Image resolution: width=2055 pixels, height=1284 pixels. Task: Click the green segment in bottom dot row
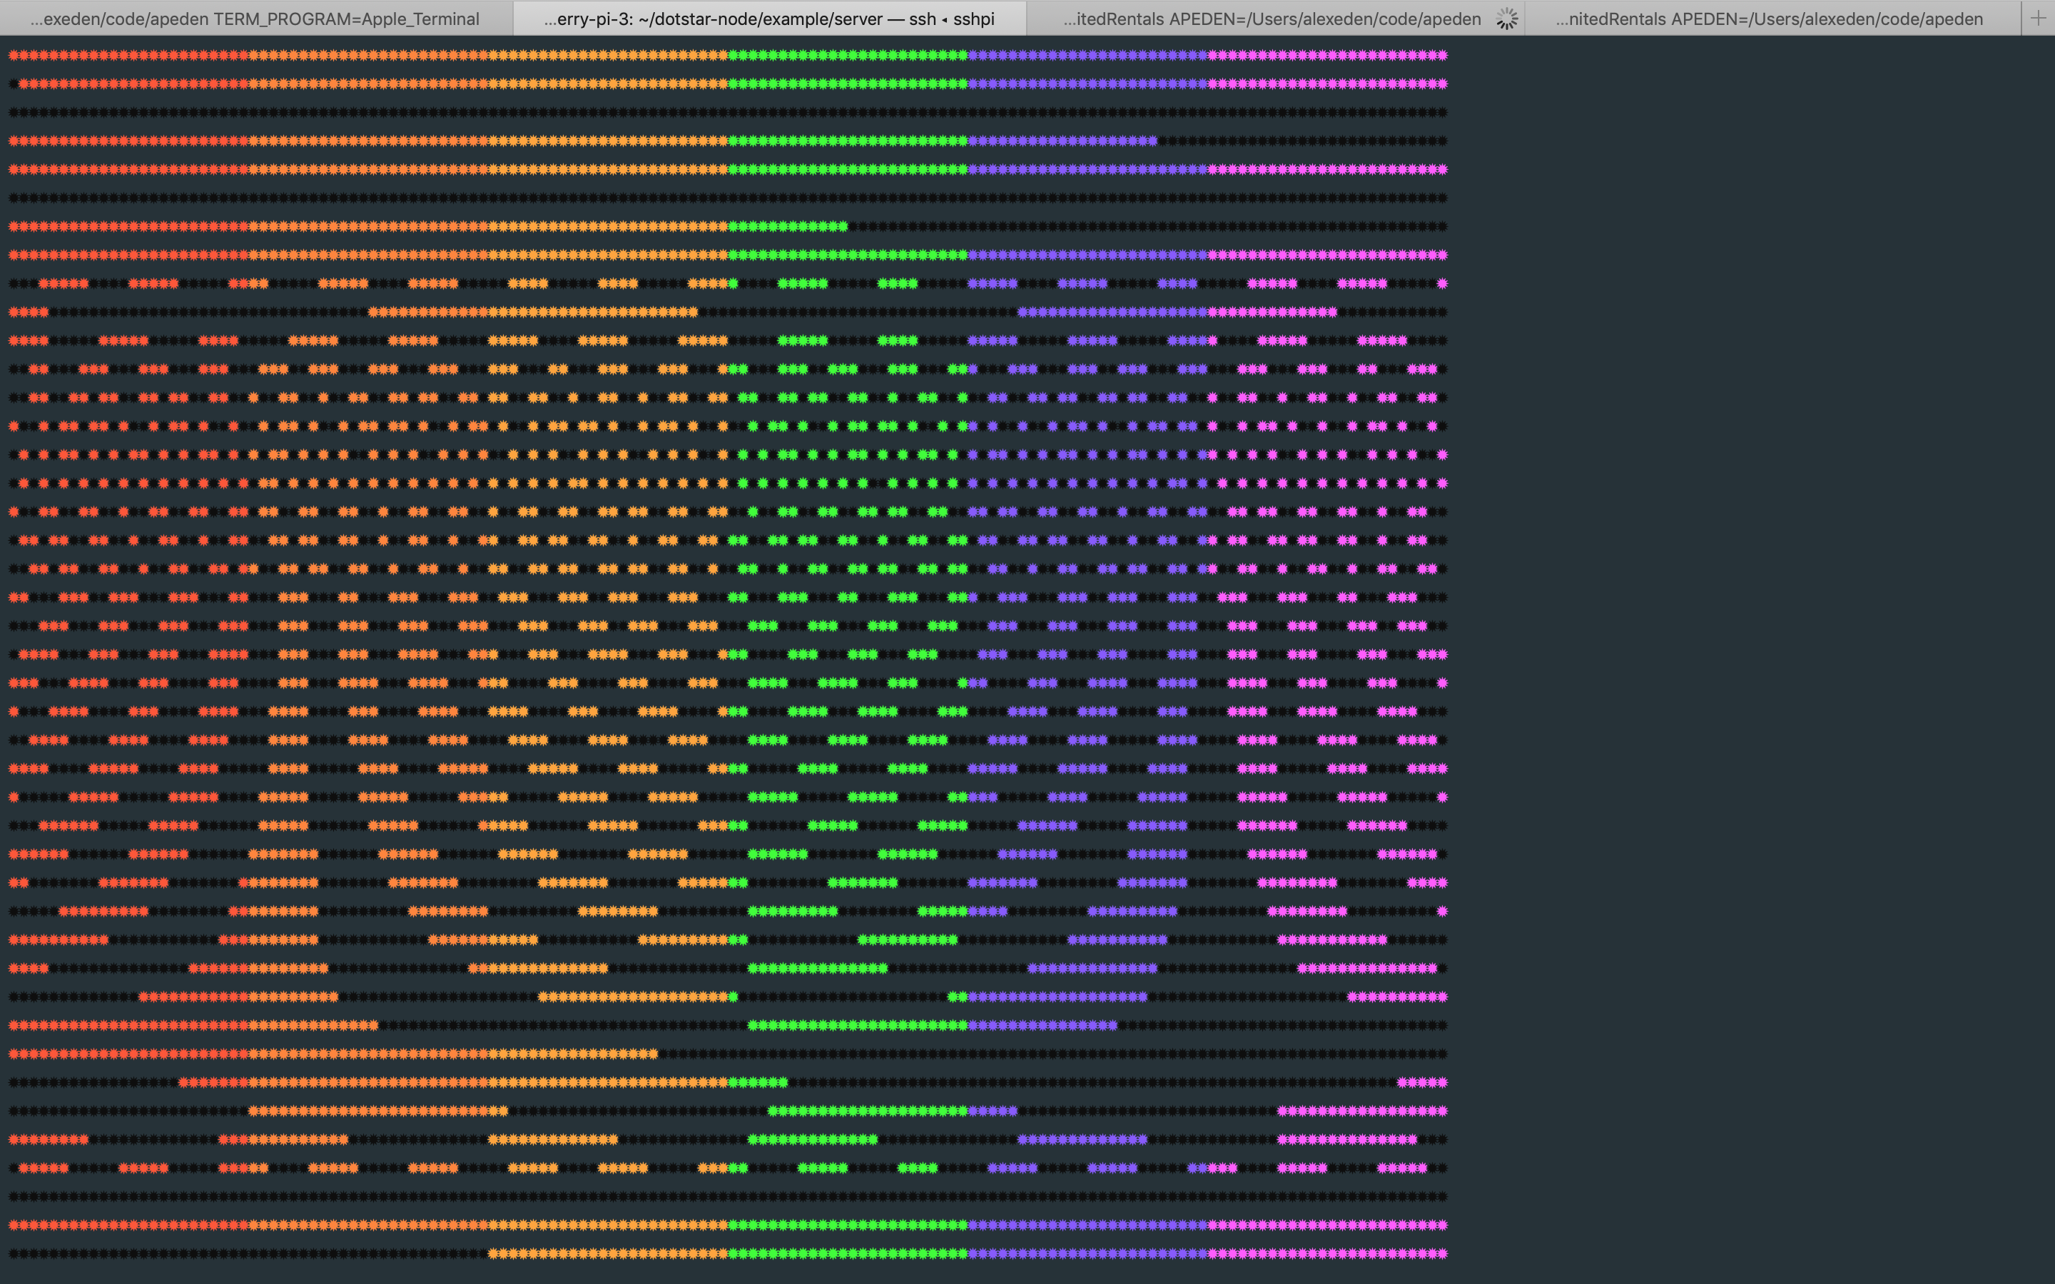click(x=848, y=1253)
